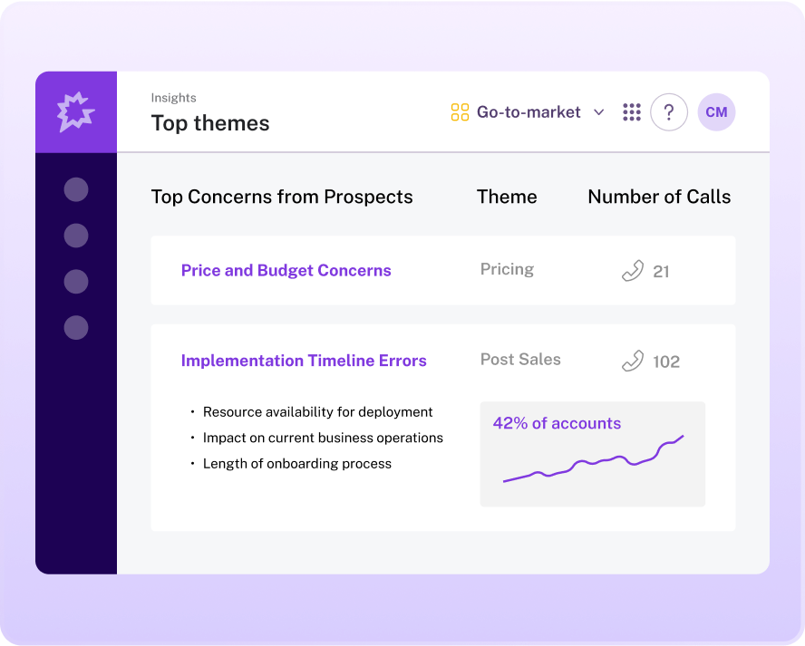
Task: Open the nine-dot apps grid
Action: click(x=632, y=111)
